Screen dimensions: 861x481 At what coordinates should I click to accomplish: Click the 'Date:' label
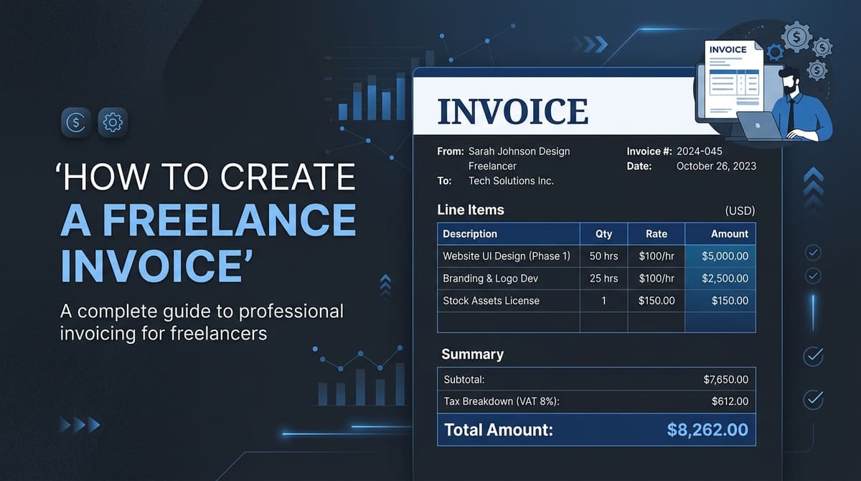click(x=639, y=166)
